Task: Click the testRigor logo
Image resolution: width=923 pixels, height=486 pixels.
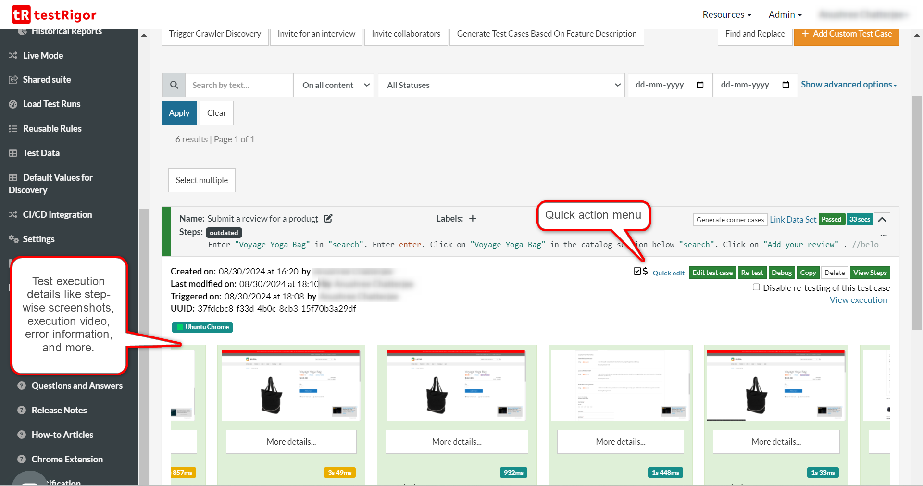Action: click(x=54, y=15)
